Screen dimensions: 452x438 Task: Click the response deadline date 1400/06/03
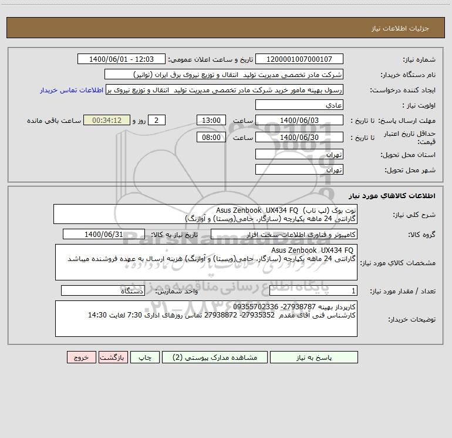point(299,121)
